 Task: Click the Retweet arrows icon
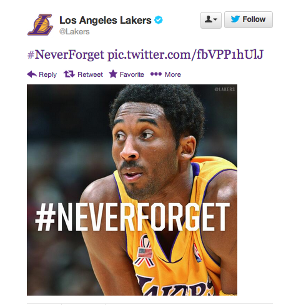(69, 74)
